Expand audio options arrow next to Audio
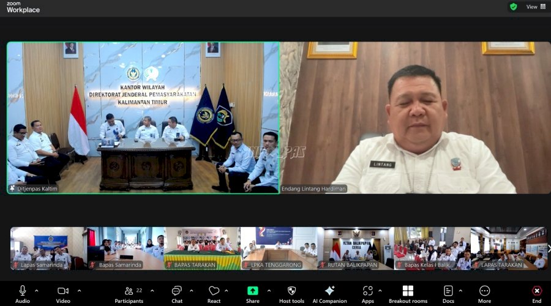Viewport: 551px width, 306px height. pos(37,291)
